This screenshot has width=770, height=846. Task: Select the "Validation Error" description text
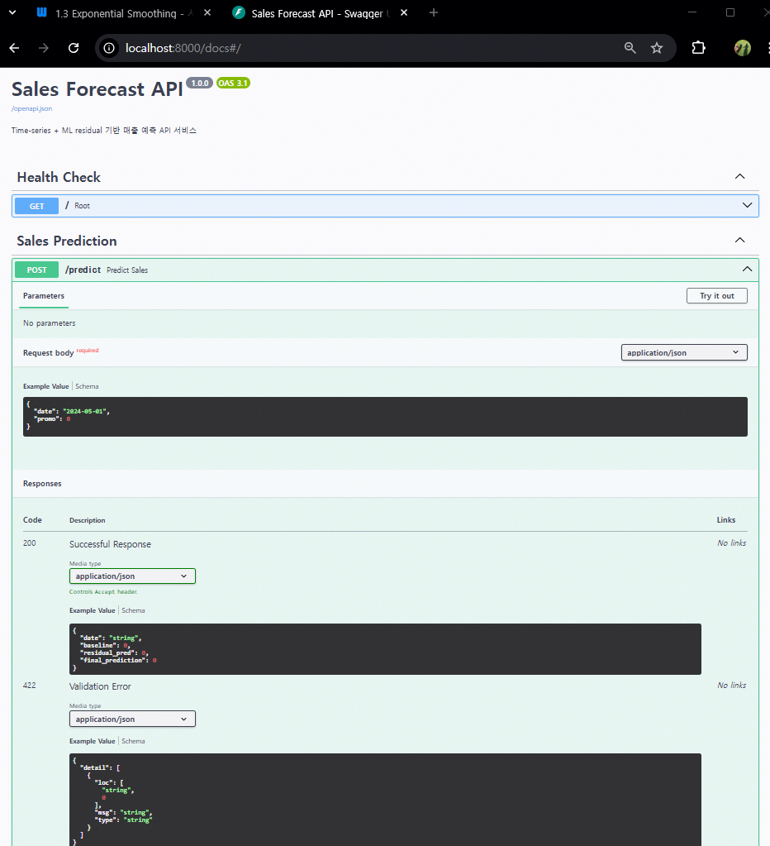pyautogui.click(x=100, y=686)
